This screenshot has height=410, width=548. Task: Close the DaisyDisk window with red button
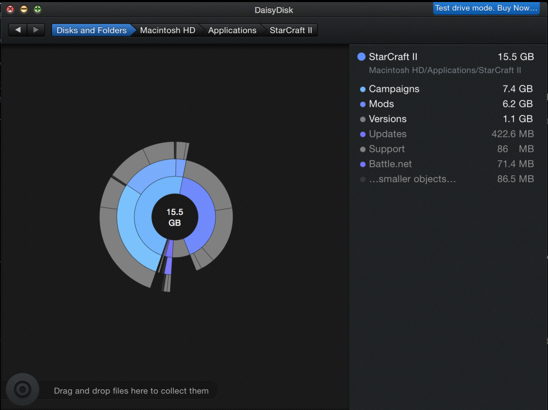[x=10, y=9]
